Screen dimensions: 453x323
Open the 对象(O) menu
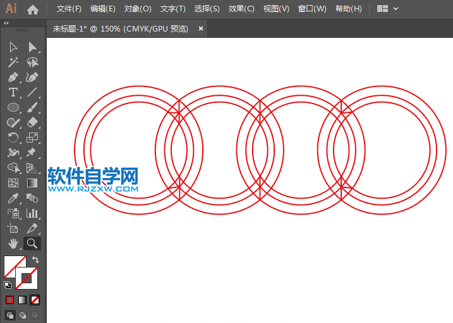[138, 9]
